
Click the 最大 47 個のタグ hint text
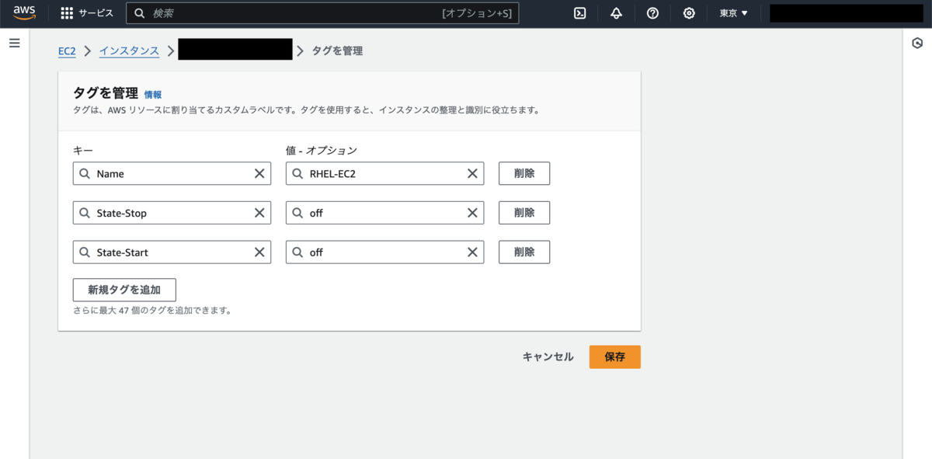(152, 311)
